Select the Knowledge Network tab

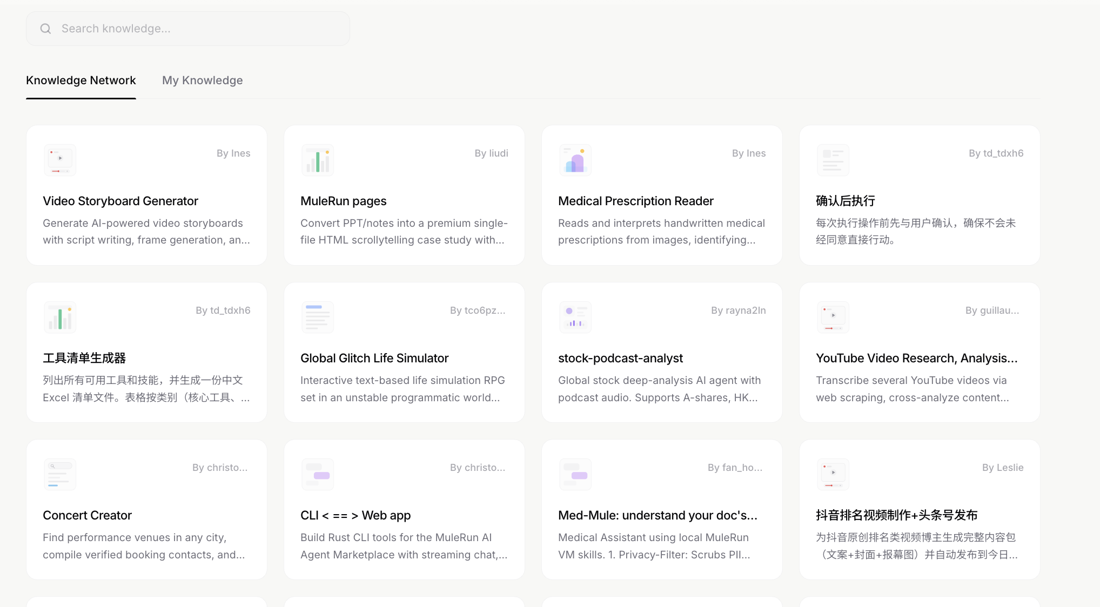(x=81, y=80)
